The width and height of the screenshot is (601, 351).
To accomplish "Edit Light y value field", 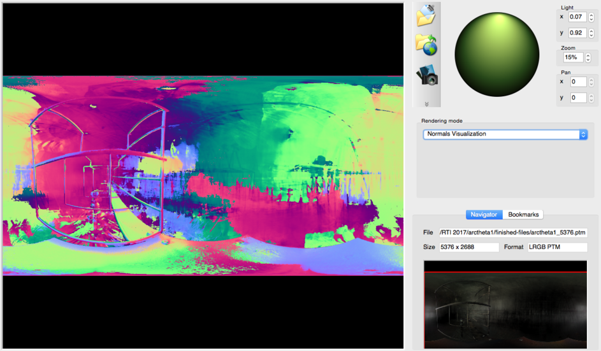I will point(577,33).
